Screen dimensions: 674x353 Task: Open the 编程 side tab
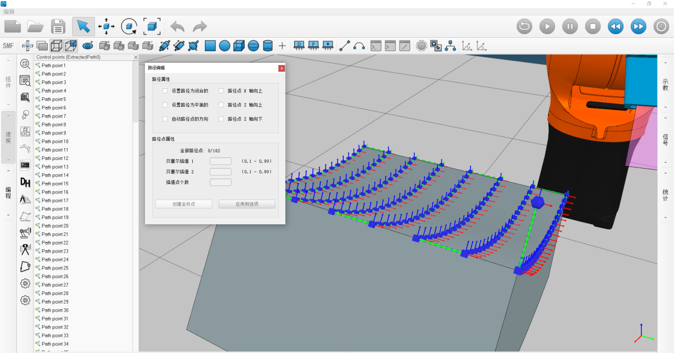tap(8, 192)
